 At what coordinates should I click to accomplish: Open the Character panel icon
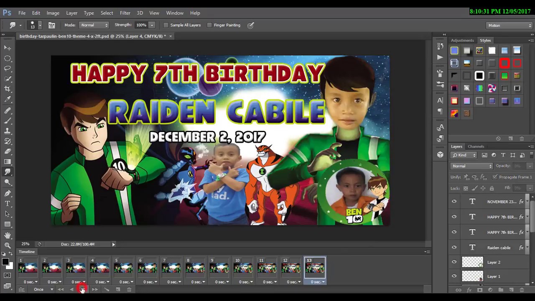pyautogui.click(x=440, y=100)
